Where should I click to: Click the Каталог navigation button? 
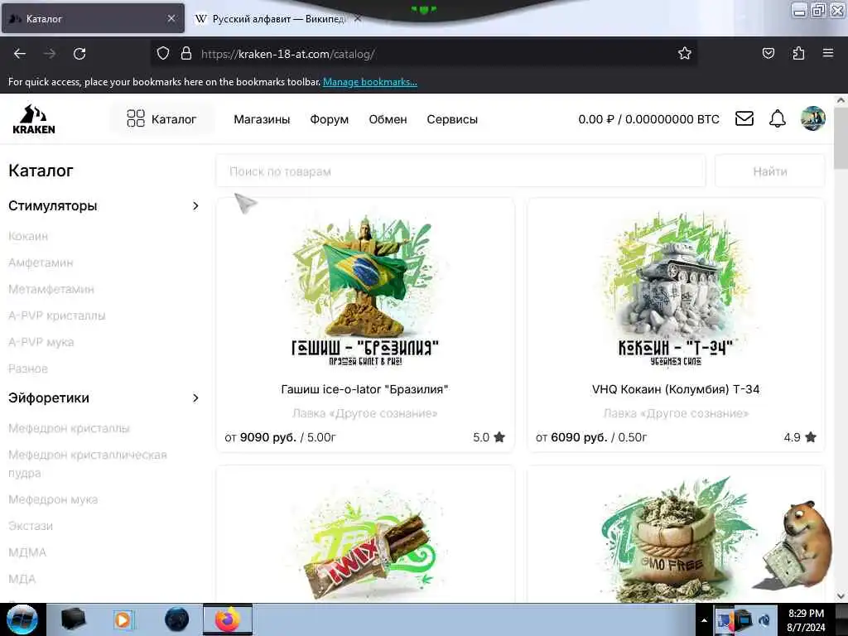pyautogui.click(x=162, y=119)
